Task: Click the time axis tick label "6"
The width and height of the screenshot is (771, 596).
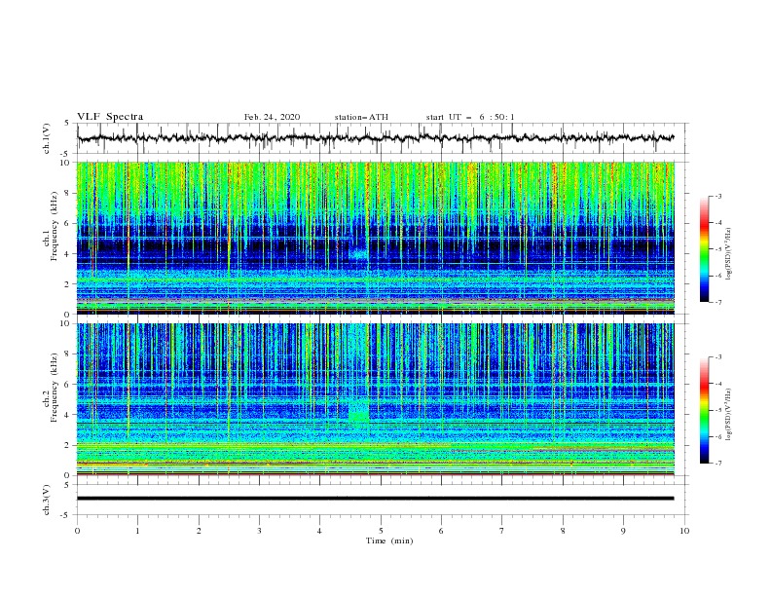Action: click(x=441, y=531)
